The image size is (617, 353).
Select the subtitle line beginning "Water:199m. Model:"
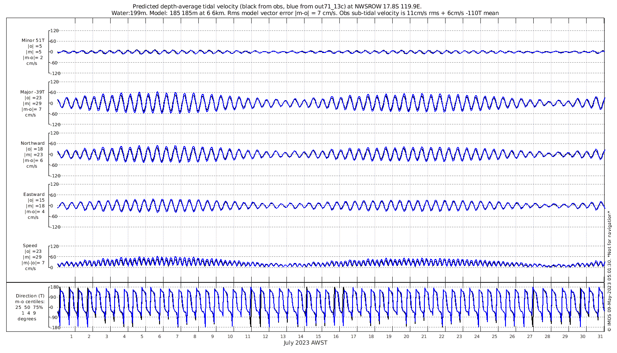(x=305, y=13)
